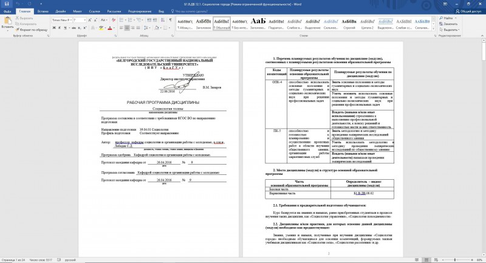Decrease paragraph indent
Viewport: 486px width, 263px height.
(149, 20)
